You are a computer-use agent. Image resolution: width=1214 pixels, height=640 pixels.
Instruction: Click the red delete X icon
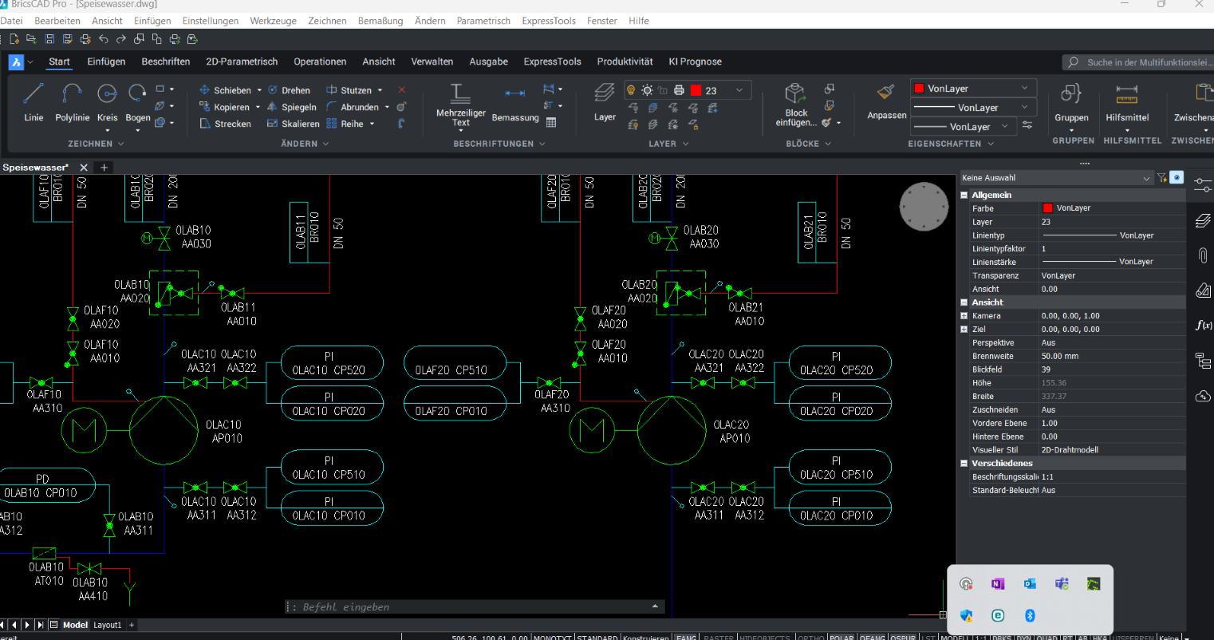click(x=401, y=90)
